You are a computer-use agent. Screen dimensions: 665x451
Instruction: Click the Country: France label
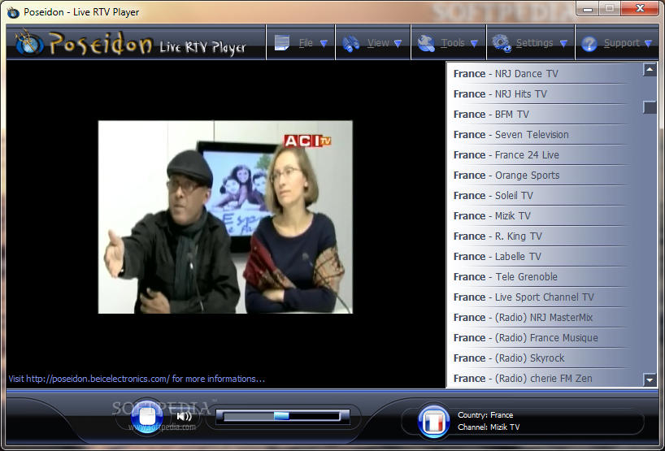(x=485, y=415)
